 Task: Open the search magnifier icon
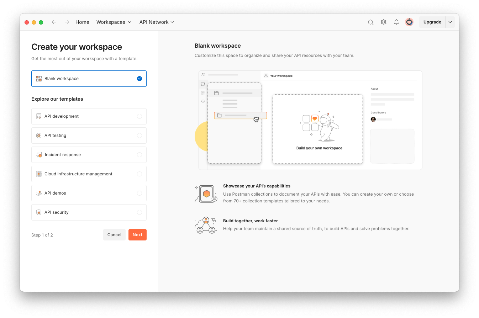click(x=370, y=22)
